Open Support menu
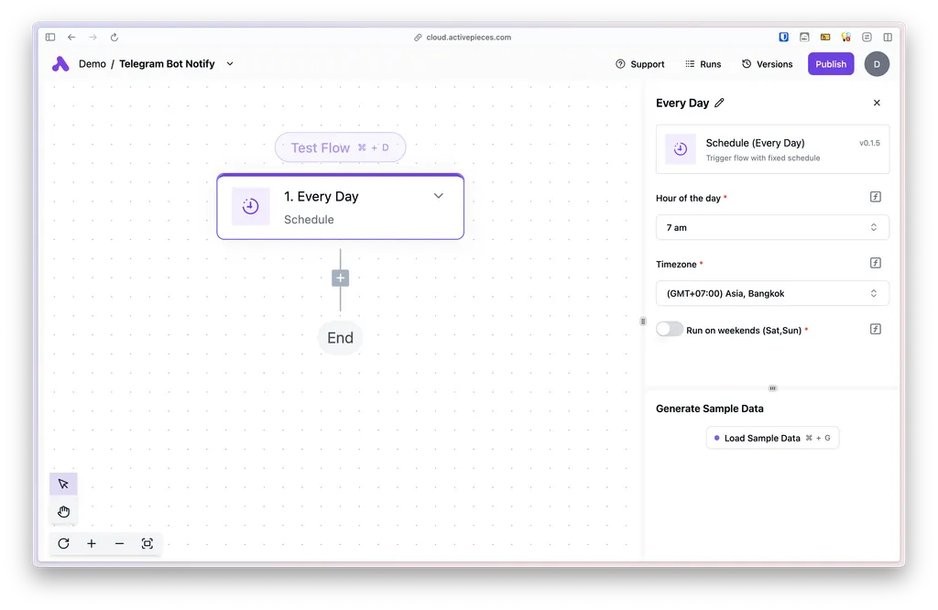 (x=640, y=64)
